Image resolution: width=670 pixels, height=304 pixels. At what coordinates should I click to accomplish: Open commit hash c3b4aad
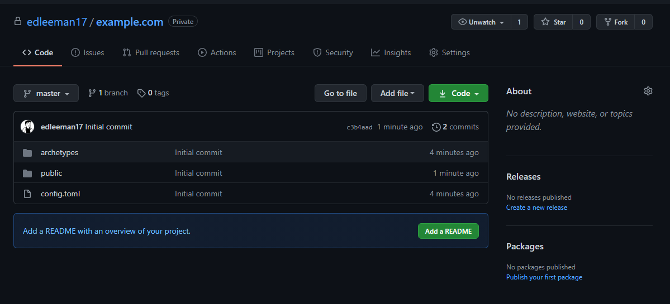pos(359,127)
